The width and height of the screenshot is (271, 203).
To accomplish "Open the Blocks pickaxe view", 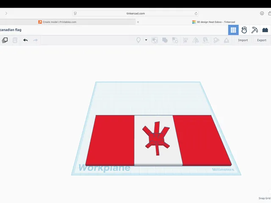I will point(254,30).
